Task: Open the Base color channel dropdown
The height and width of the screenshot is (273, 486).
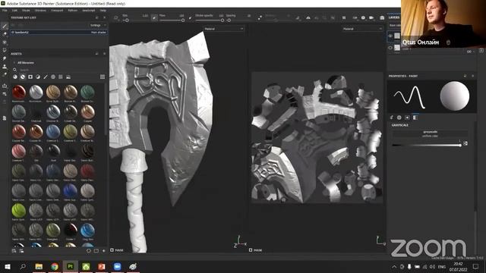Action: [394, 25]
